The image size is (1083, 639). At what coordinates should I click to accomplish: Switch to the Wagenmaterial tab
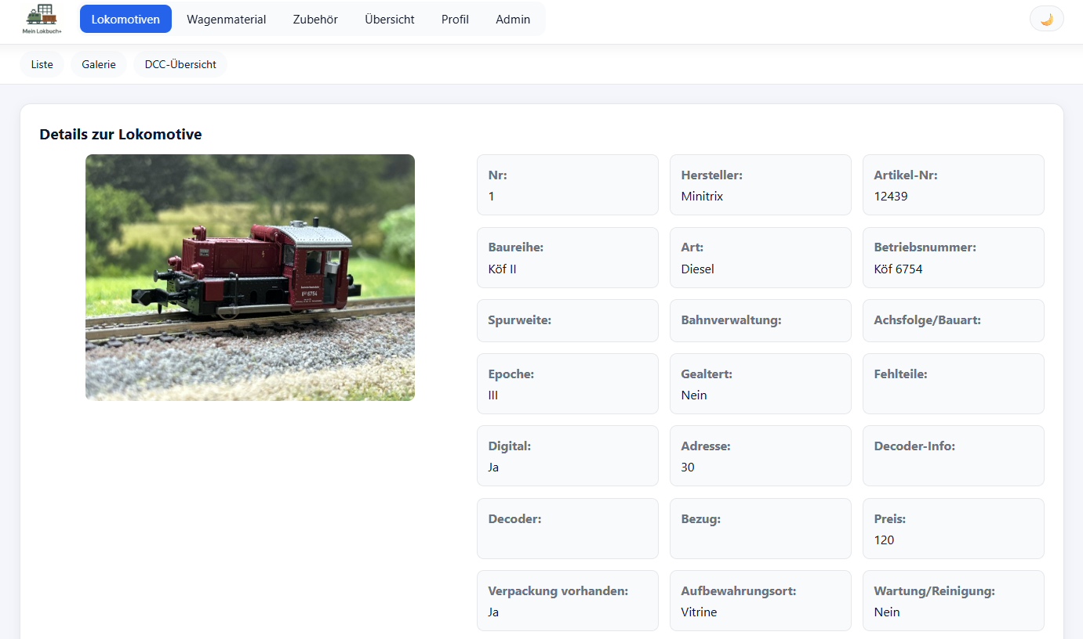[x=227, y=19]
